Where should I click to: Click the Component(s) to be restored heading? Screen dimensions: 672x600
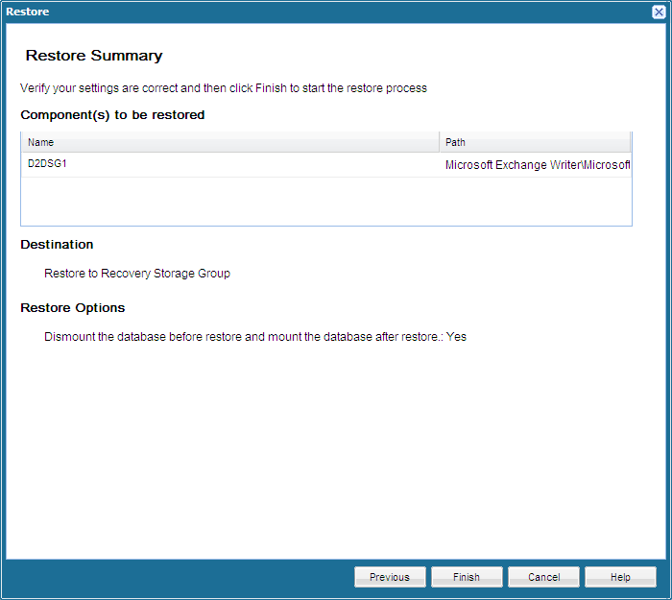(112, 115)
